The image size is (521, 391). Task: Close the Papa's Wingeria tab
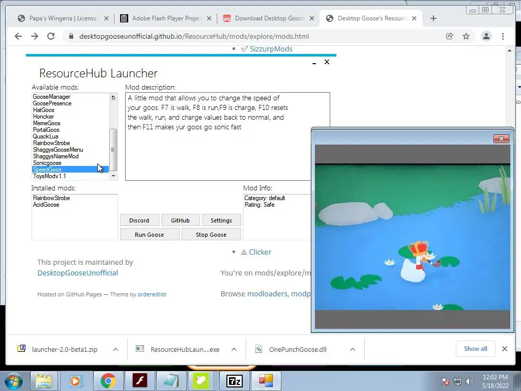point(106,18)
